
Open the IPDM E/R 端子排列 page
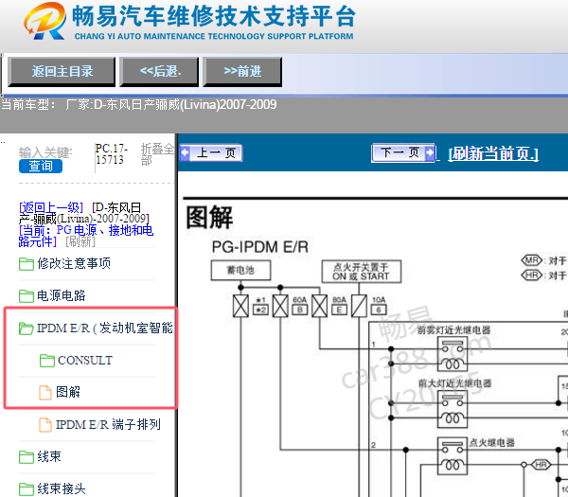pos(108,424)
